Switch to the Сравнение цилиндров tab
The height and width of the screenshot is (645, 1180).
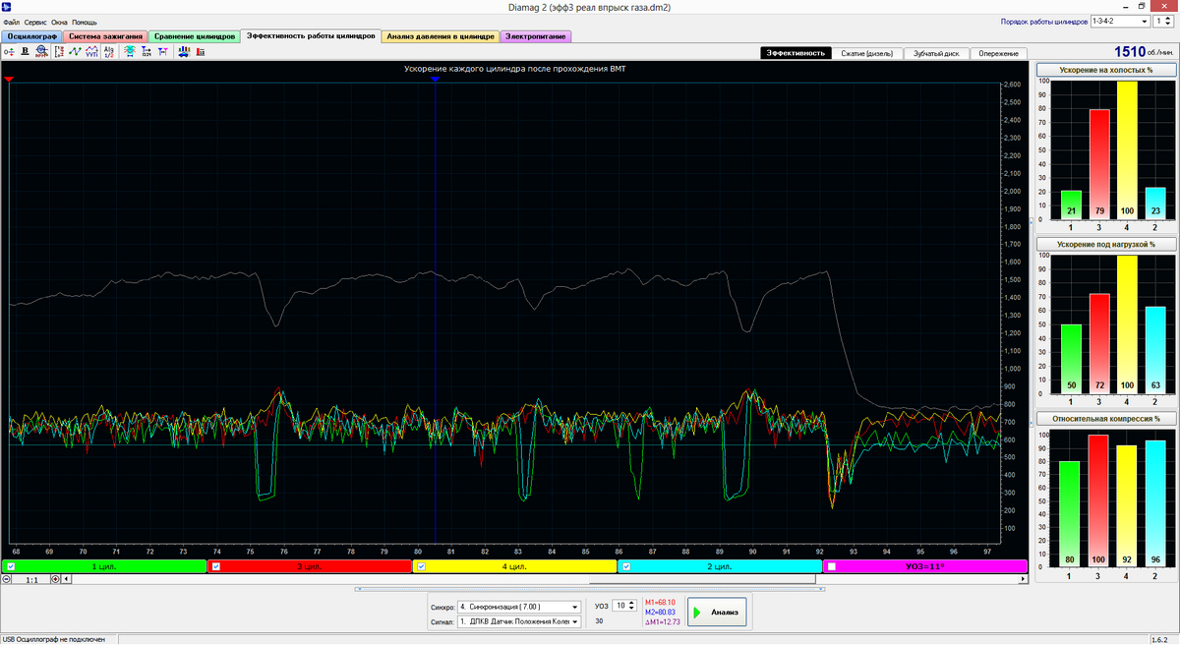[x=195, y=36]
